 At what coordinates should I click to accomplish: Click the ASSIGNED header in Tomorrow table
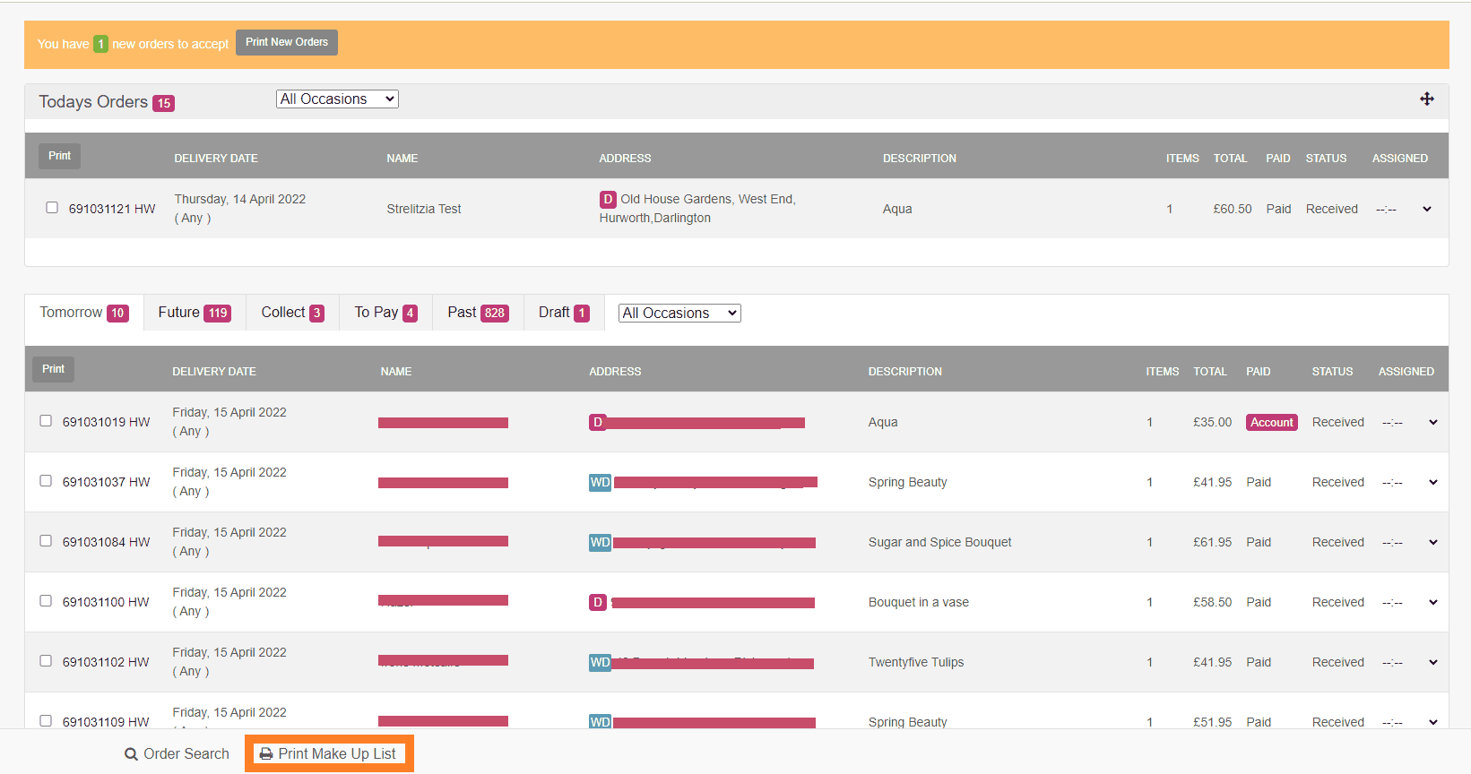pyautogui.click(x=1406, y=372)
